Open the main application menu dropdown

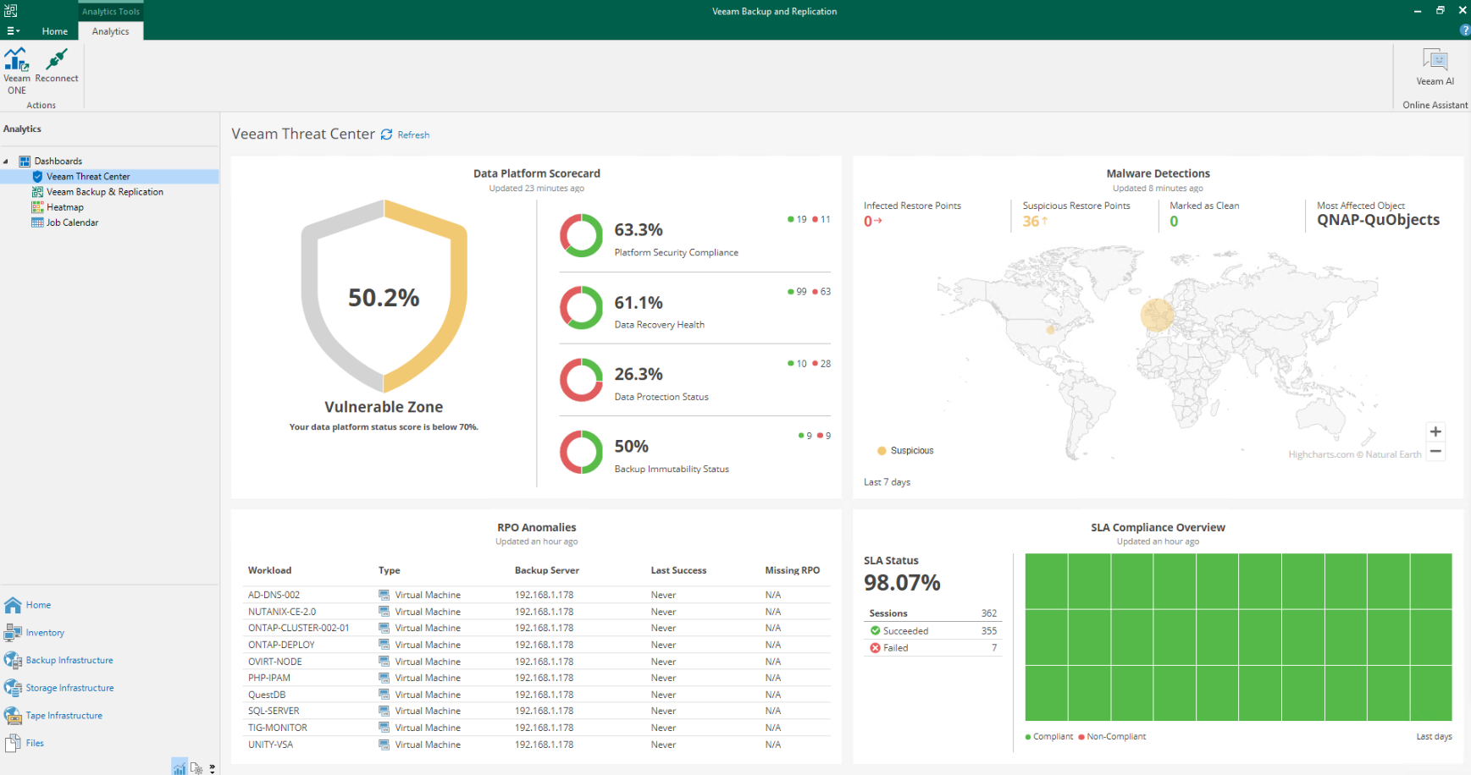click(x=13, y=31)
